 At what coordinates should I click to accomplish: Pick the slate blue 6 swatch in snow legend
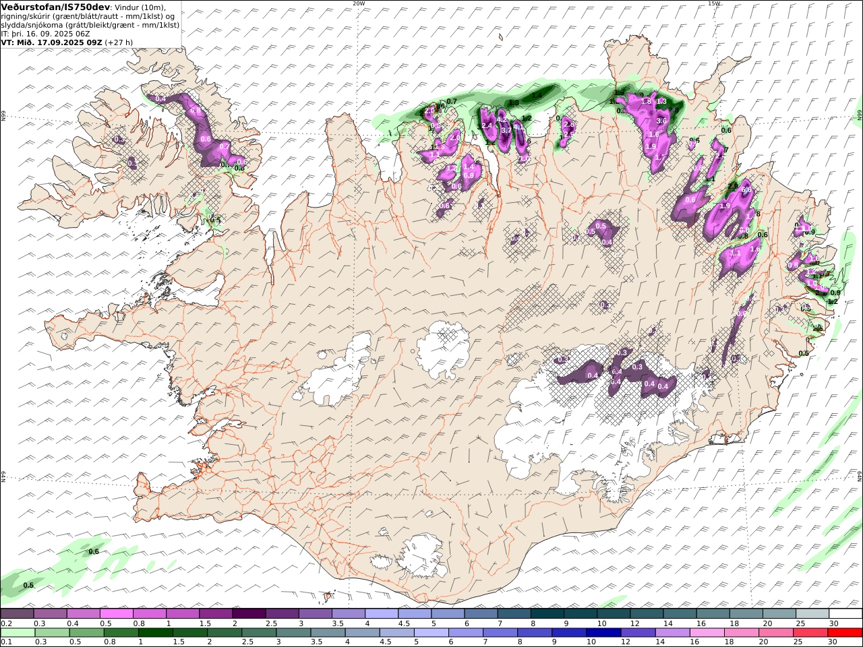point(481,614)
